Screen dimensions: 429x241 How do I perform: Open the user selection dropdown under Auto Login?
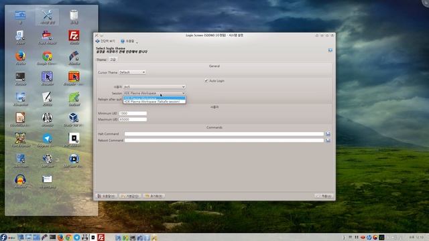(x=154, y=87)
